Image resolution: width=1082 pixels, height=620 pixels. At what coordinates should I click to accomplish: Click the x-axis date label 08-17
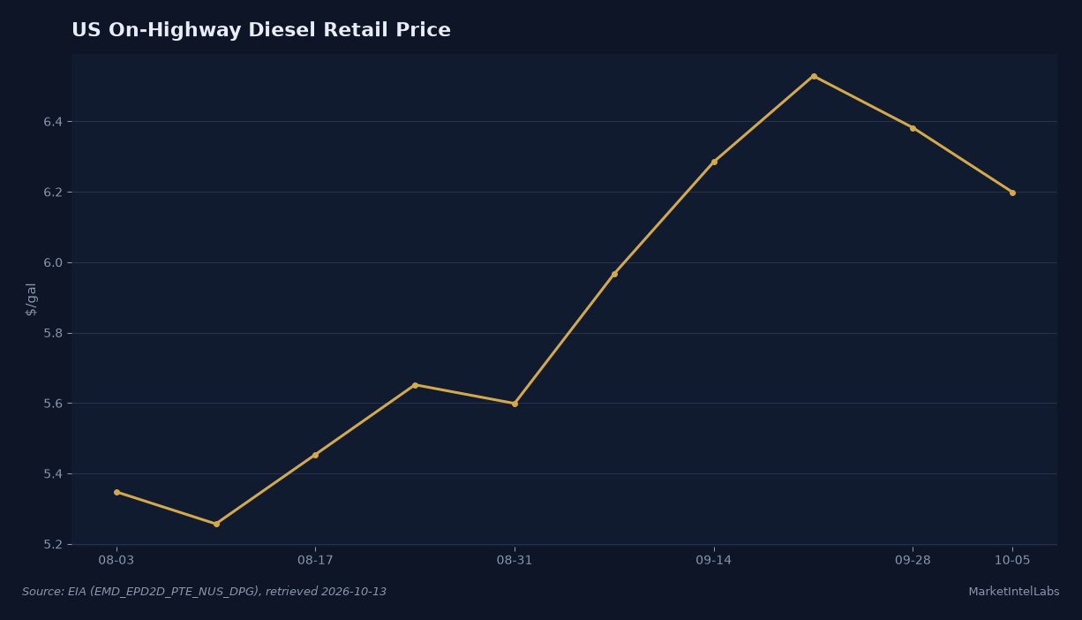(x=315, y=561)
